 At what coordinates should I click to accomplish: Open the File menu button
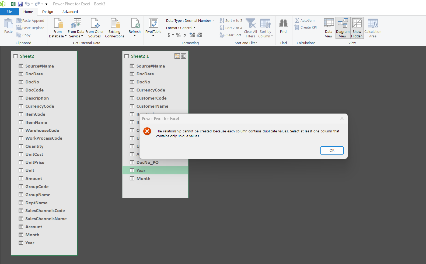9,12
